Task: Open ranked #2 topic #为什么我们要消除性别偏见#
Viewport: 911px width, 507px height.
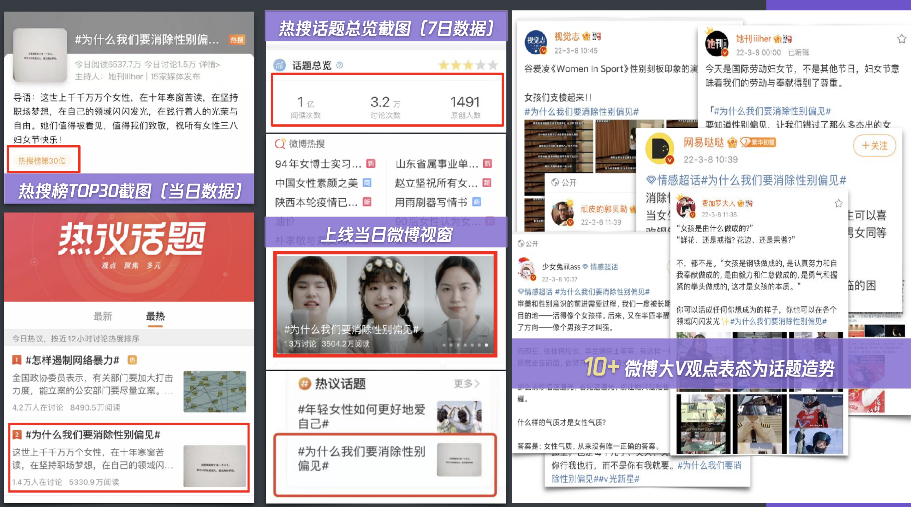Action: click(x=93, y=434)
